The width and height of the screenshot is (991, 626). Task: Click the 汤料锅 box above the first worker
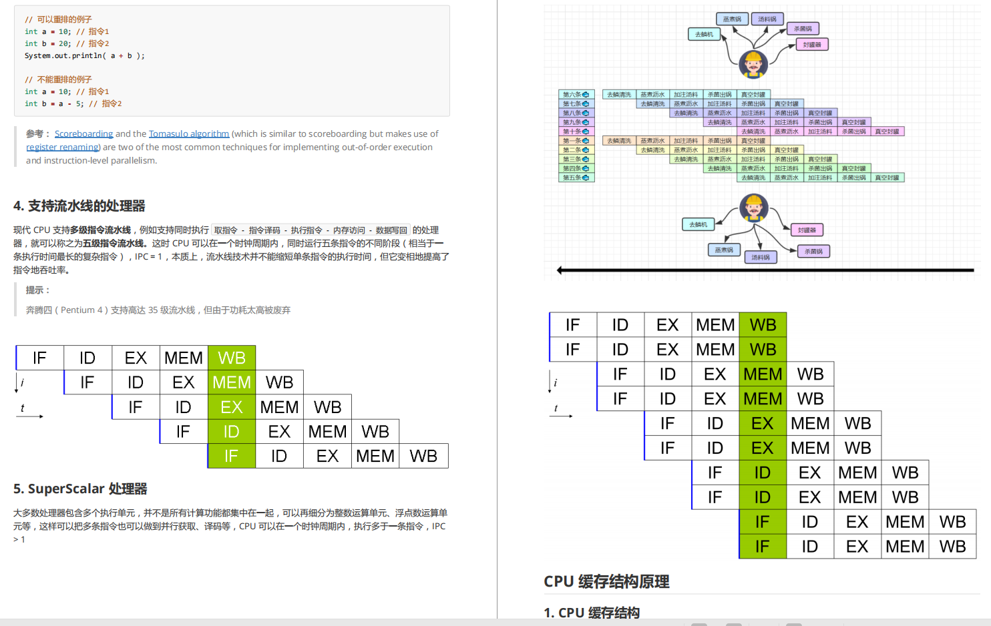coord(767,19)
